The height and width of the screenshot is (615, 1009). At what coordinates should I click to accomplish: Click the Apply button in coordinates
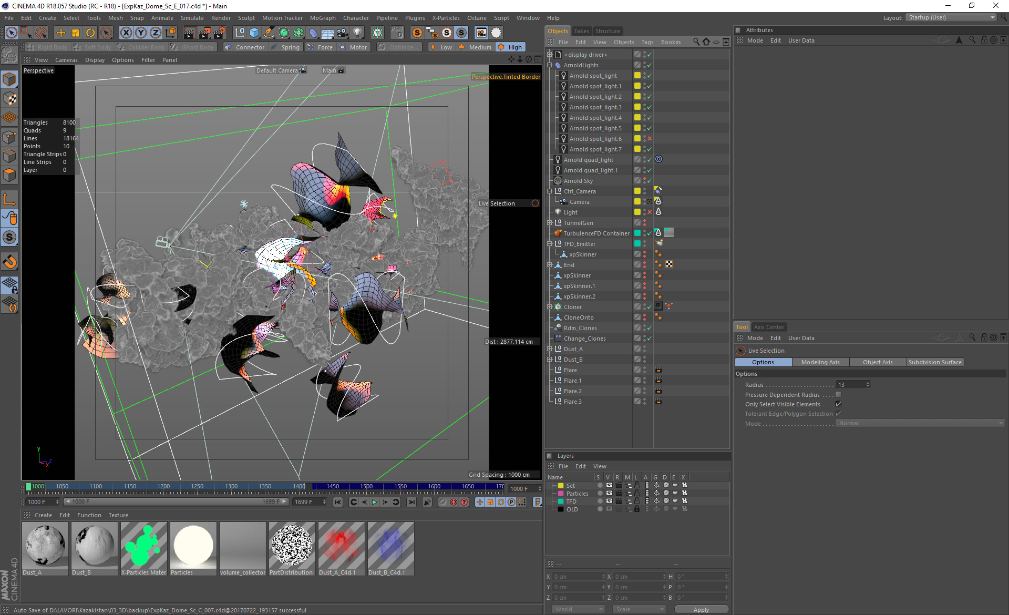pyautogui.click(x=701, y=609)
